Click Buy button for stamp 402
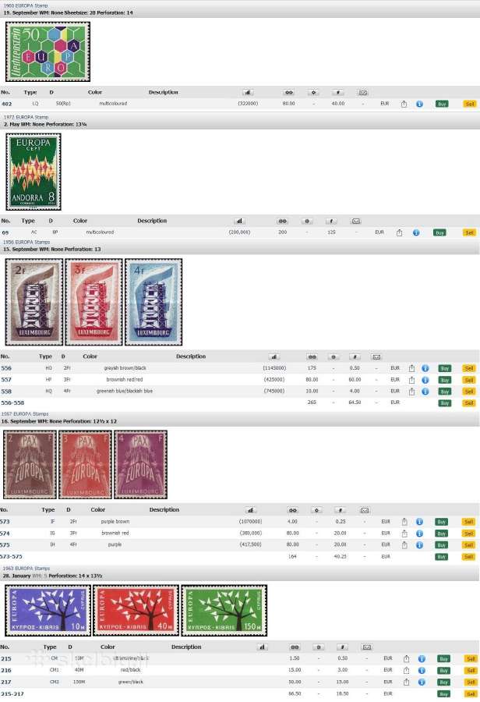This screenshot has width=480, height=702. point(442,104)
